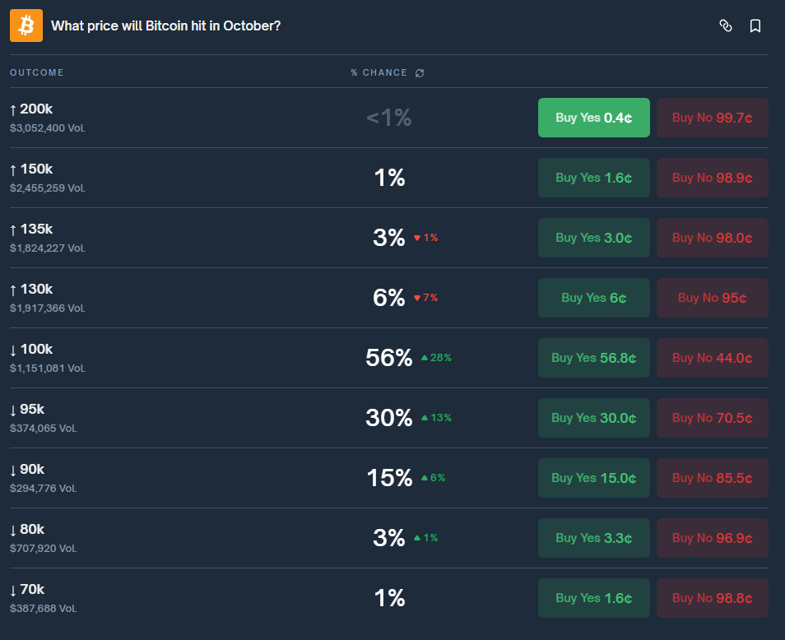Viewport: 785px width, 640px height.
Task: Copy the market link icon
Action: [x=725, y=26]
